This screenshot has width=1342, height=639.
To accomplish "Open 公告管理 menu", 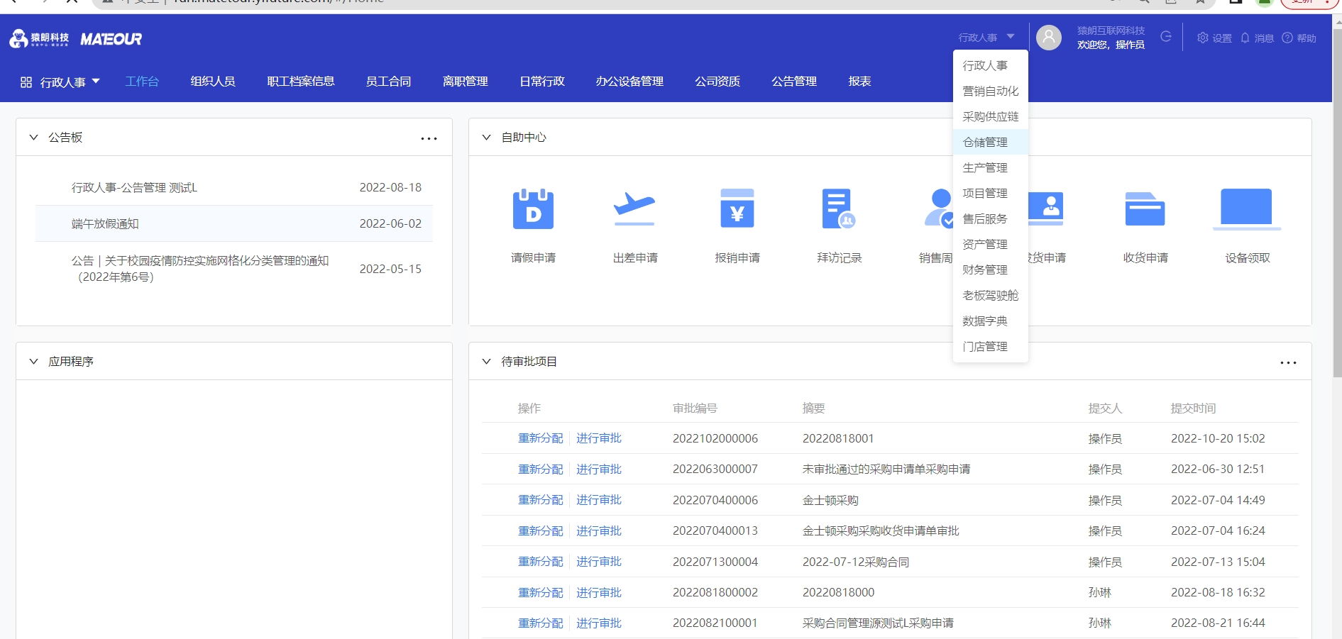I will [x=794, y=82].
